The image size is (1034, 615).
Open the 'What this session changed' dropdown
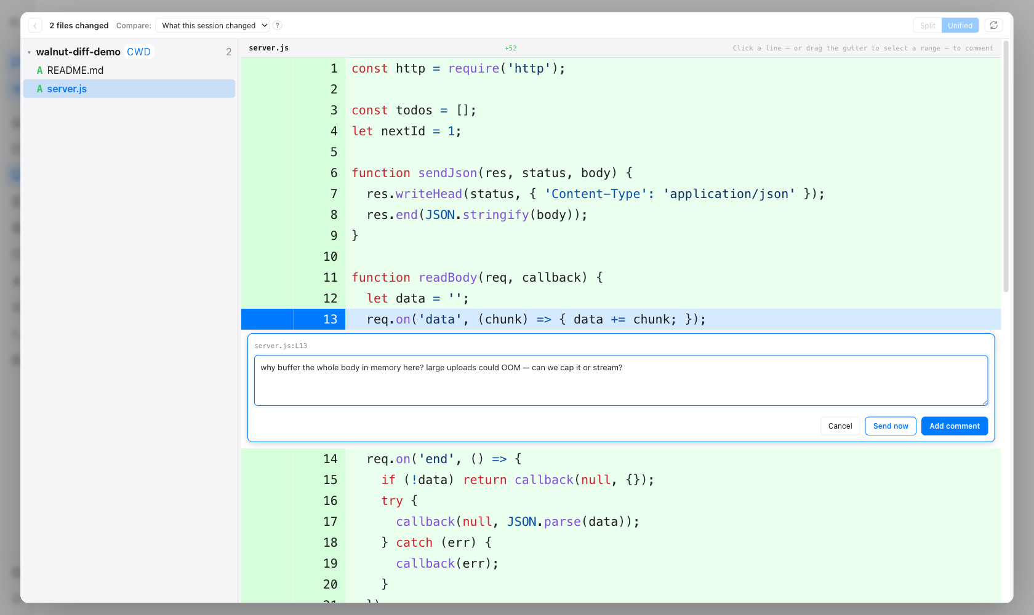click(x=212, y=25)
